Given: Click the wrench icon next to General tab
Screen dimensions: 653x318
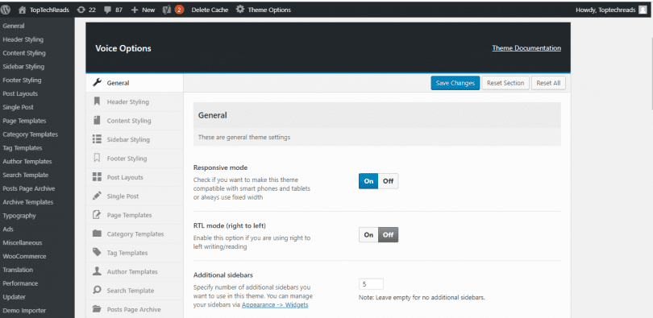Looking at the screenshot, I should tap(97, 82).
